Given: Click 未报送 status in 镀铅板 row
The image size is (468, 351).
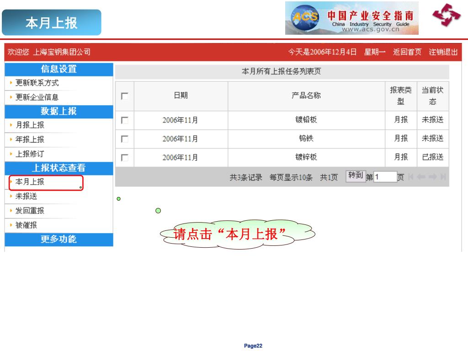Looking at the screenshot, I should tap(433, 120).
